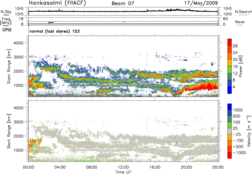Viewport: 252px width, 174px height.
Task: Click the 'Power [dB]' colorbar label
Action: (x=241, y=66)
